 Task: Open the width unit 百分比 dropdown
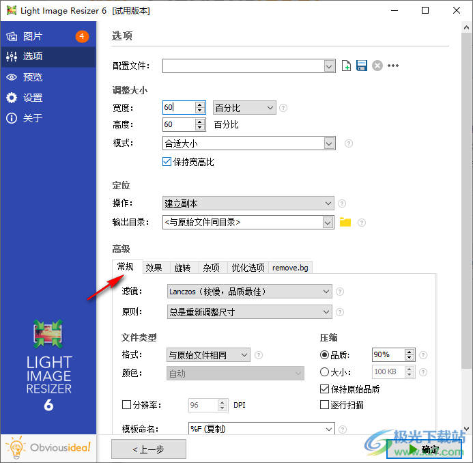244,108
